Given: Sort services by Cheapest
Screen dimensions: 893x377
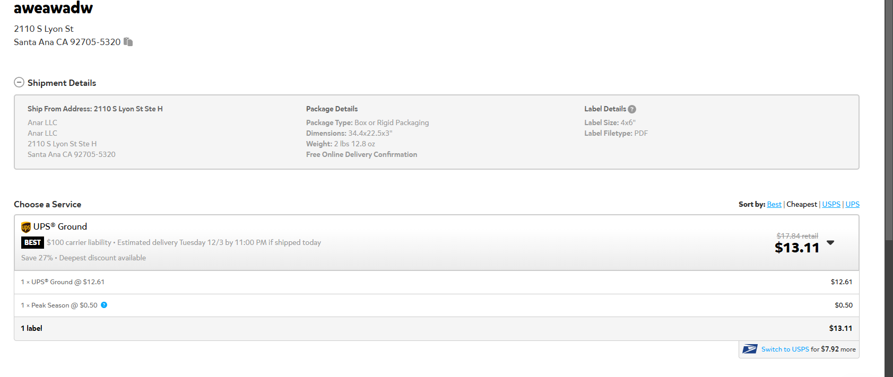Looking at the screenshot, I should point(802,204).
